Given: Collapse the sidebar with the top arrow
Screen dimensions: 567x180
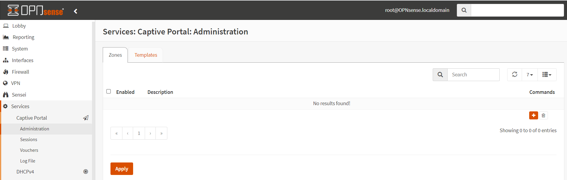Looking at the screenshot, I should click(x=76, y=11).
